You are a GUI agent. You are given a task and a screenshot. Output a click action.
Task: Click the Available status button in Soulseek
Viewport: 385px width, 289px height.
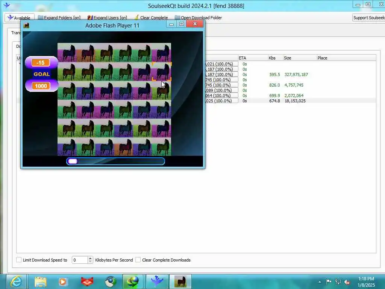(x=19, y=18)
